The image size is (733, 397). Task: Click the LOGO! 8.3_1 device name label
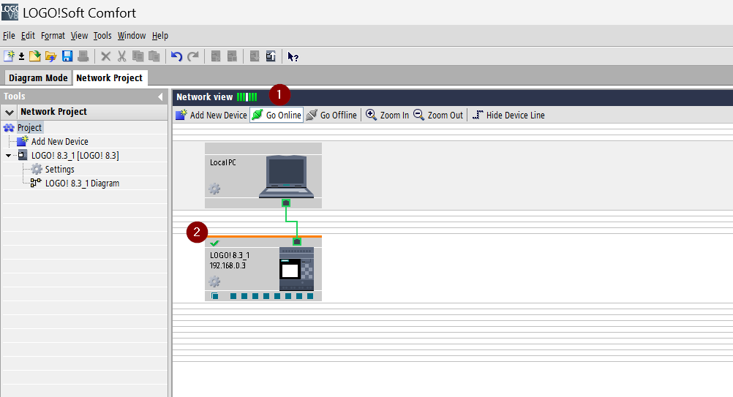pyautogui.click(x=230, y=255)
